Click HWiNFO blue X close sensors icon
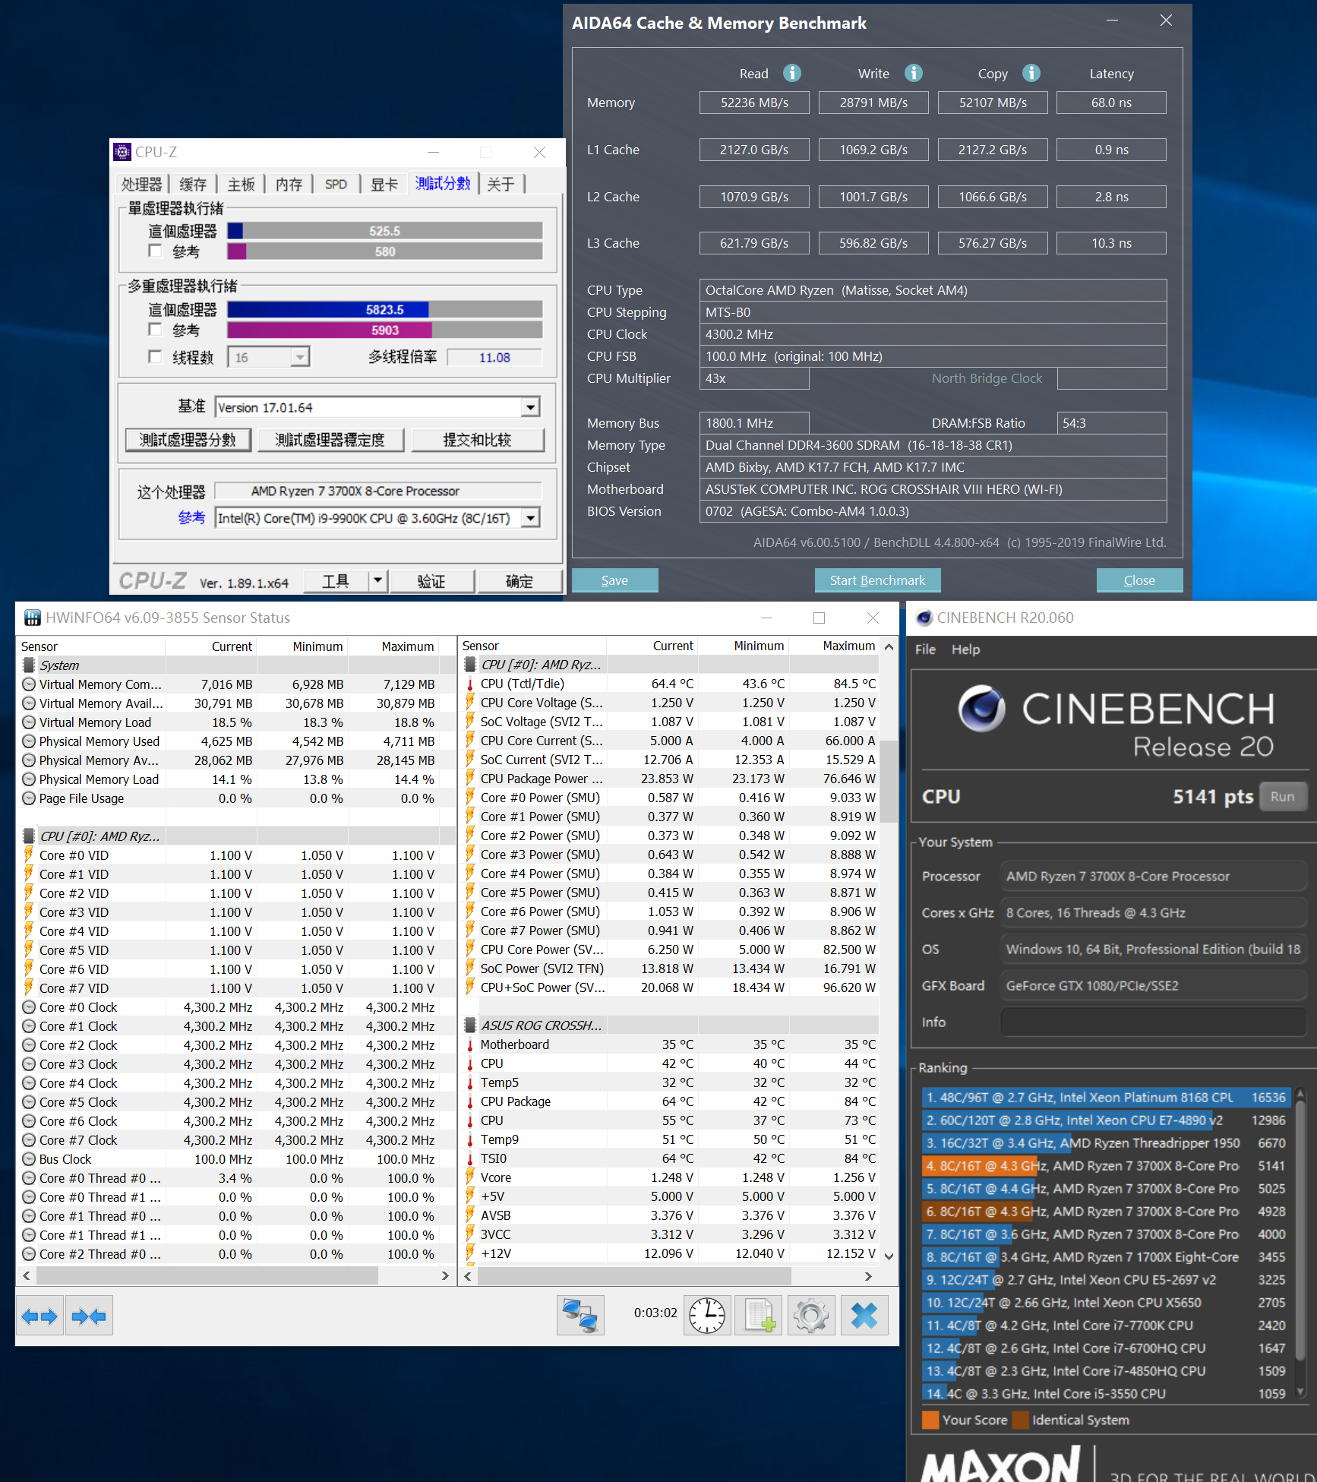Viewport: 1317px width, 1482px height. click(x=864, y=1316)
